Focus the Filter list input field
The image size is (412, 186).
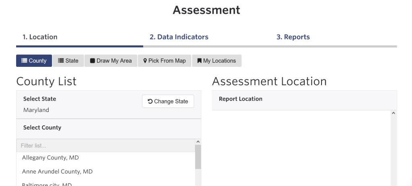click(106, 146)
